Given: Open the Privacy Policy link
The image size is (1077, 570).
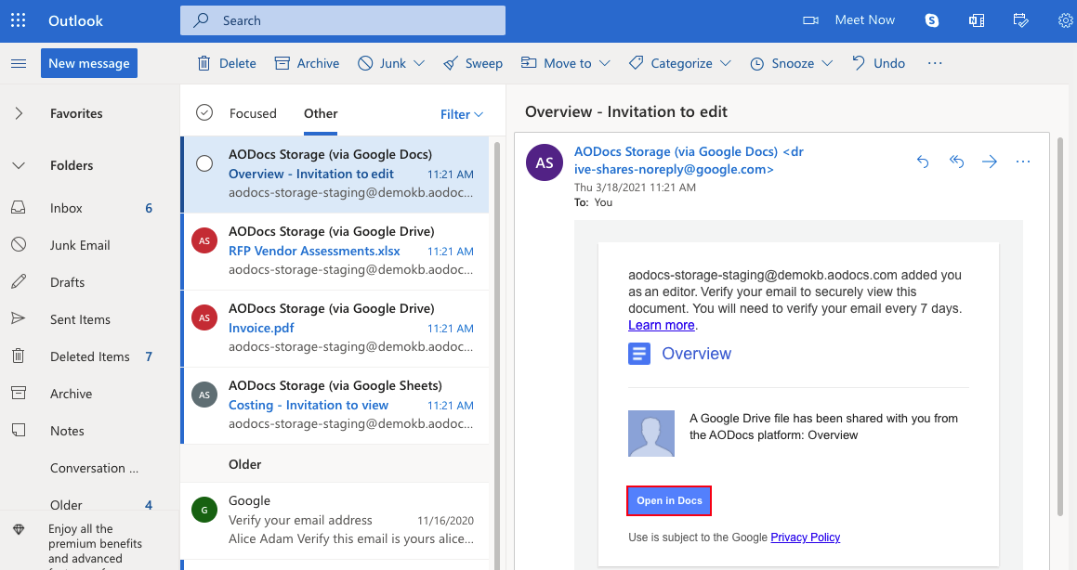Looking at the screenshot, I should tap(805, 538).
